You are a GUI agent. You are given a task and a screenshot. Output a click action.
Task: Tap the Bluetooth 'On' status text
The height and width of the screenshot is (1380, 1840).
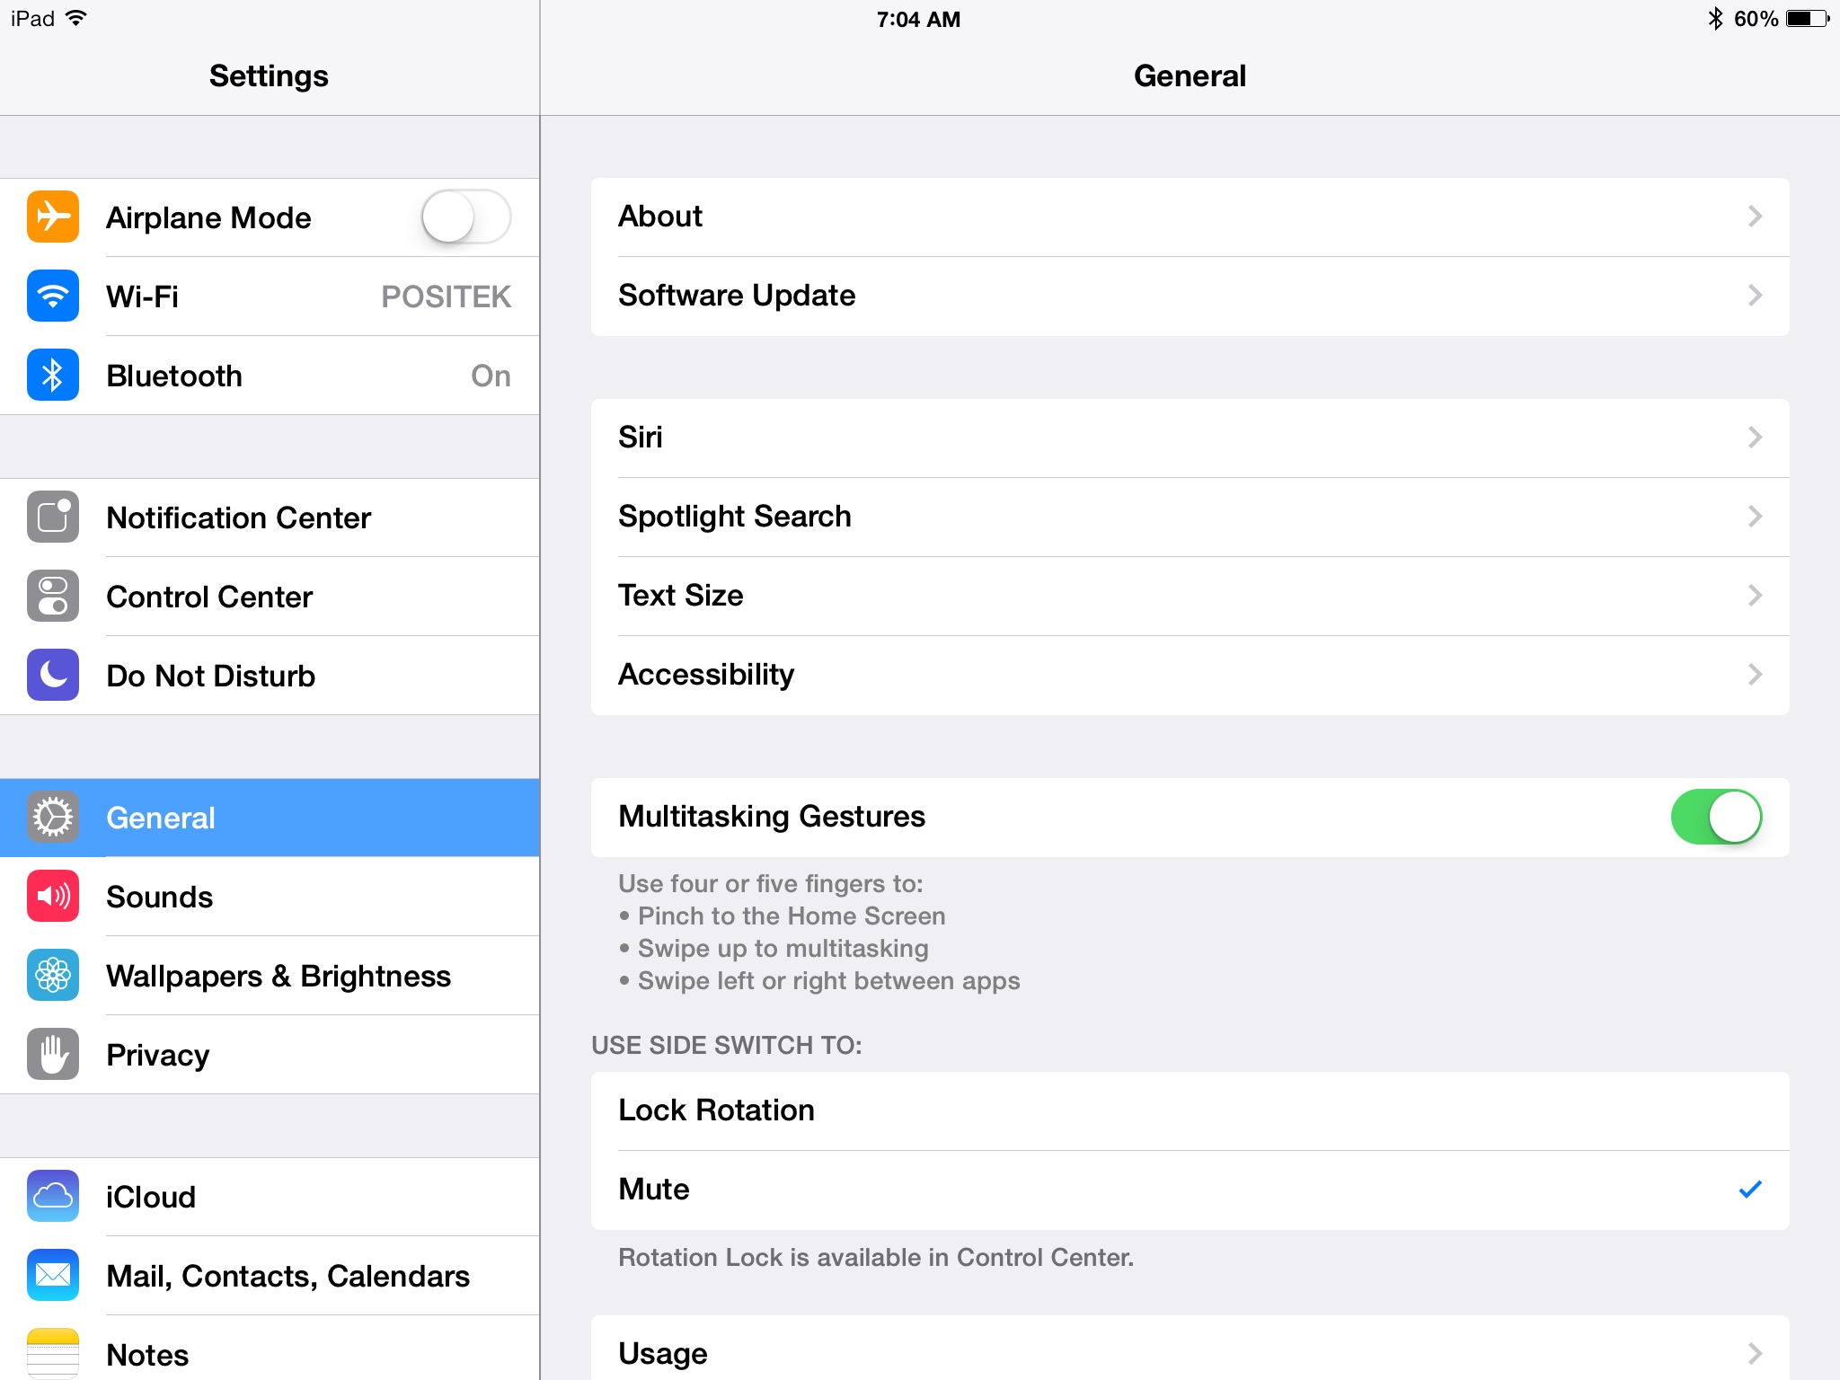[491, 375]
